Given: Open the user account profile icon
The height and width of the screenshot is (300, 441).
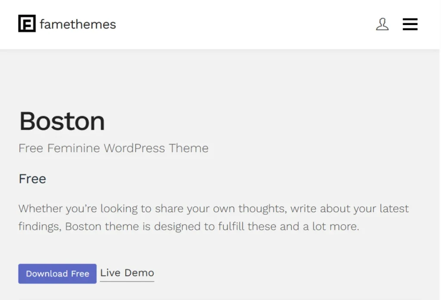Looking at the screenshot, I should coord(382,24).
